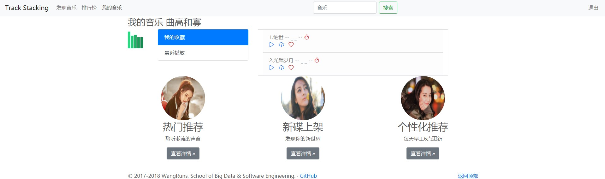Screen dimensions: 605x179
Task: Click the 个性化推荐 heading
Action: (423, 127)
